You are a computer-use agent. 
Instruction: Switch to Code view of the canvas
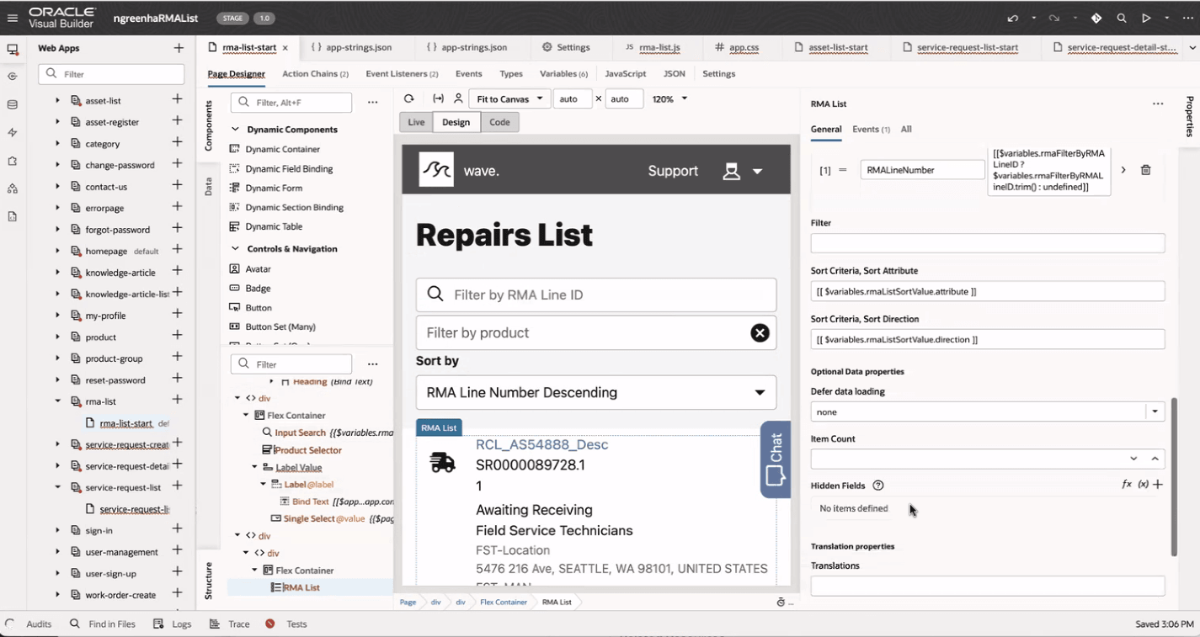(x=499, y=121)
